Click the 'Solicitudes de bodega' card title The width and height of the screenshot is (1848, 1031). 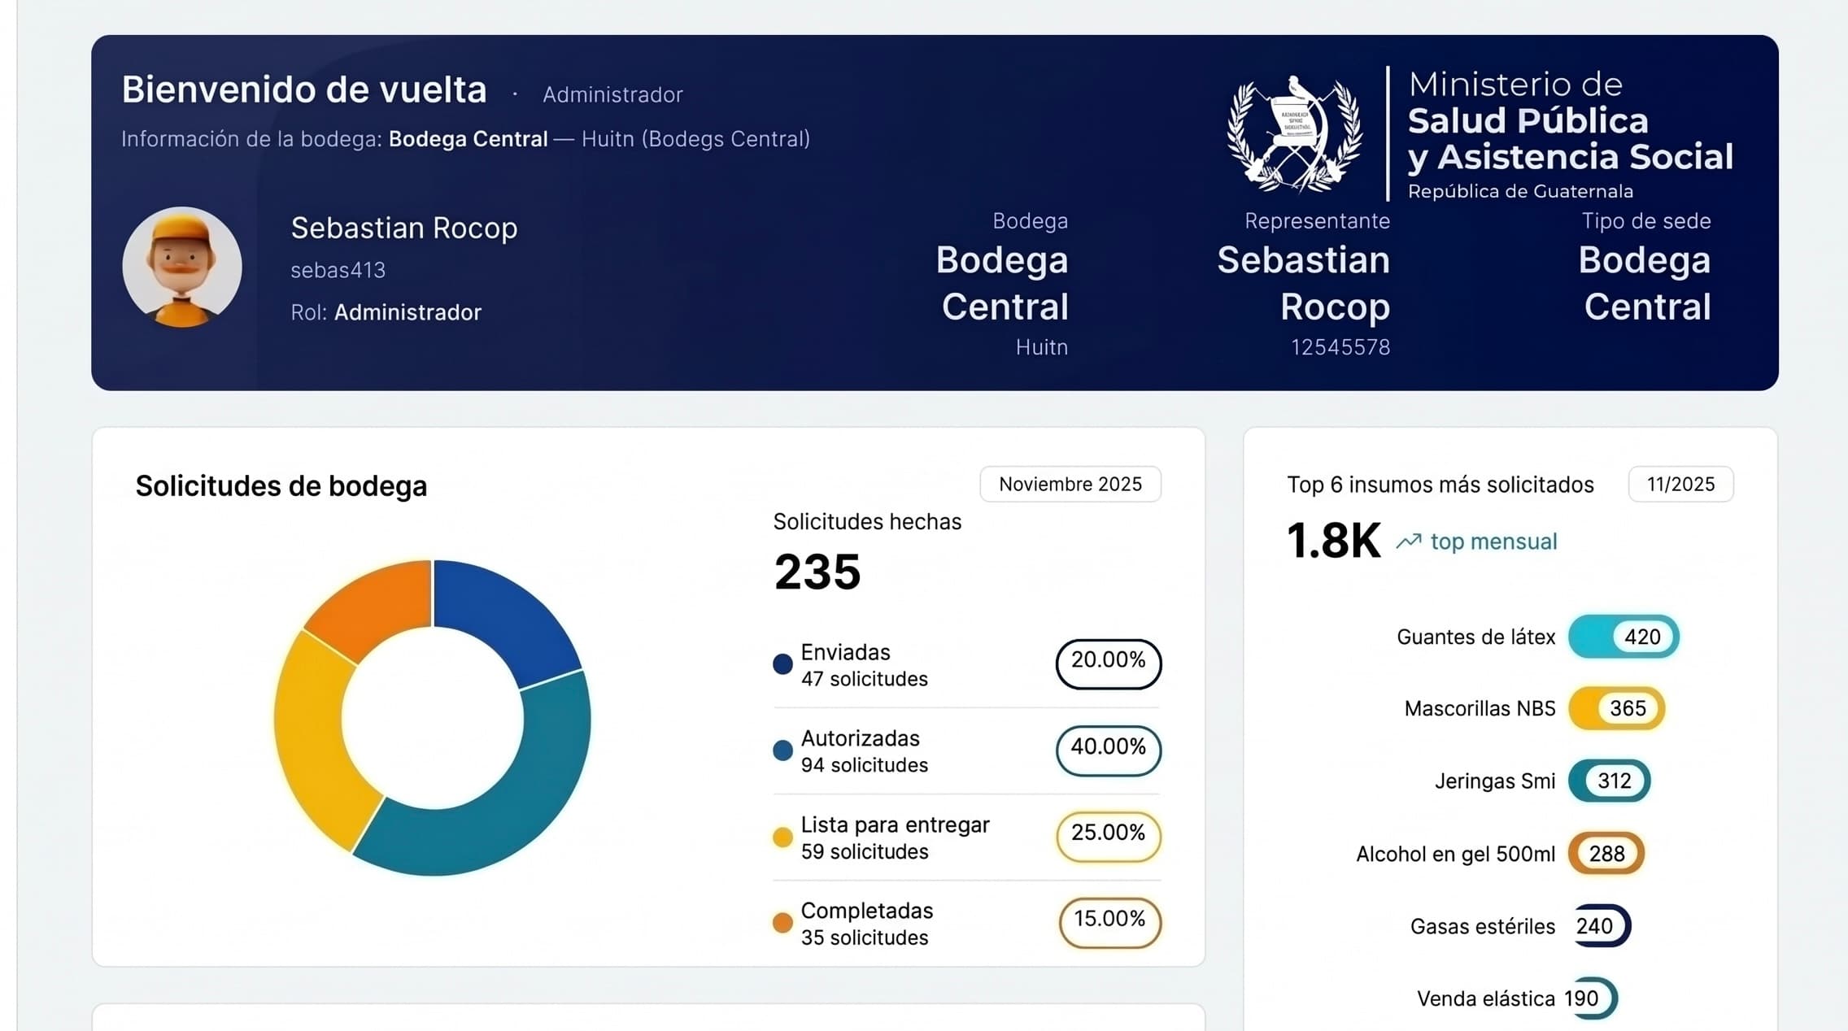click(x=281, y=486)
